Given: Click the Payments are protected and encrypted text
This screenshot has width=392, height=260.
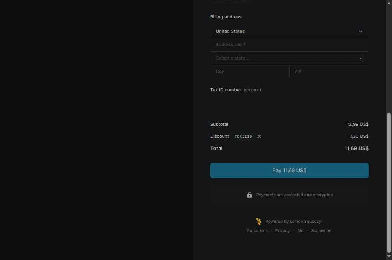Looking at the screenshot, I should (294, 195).
